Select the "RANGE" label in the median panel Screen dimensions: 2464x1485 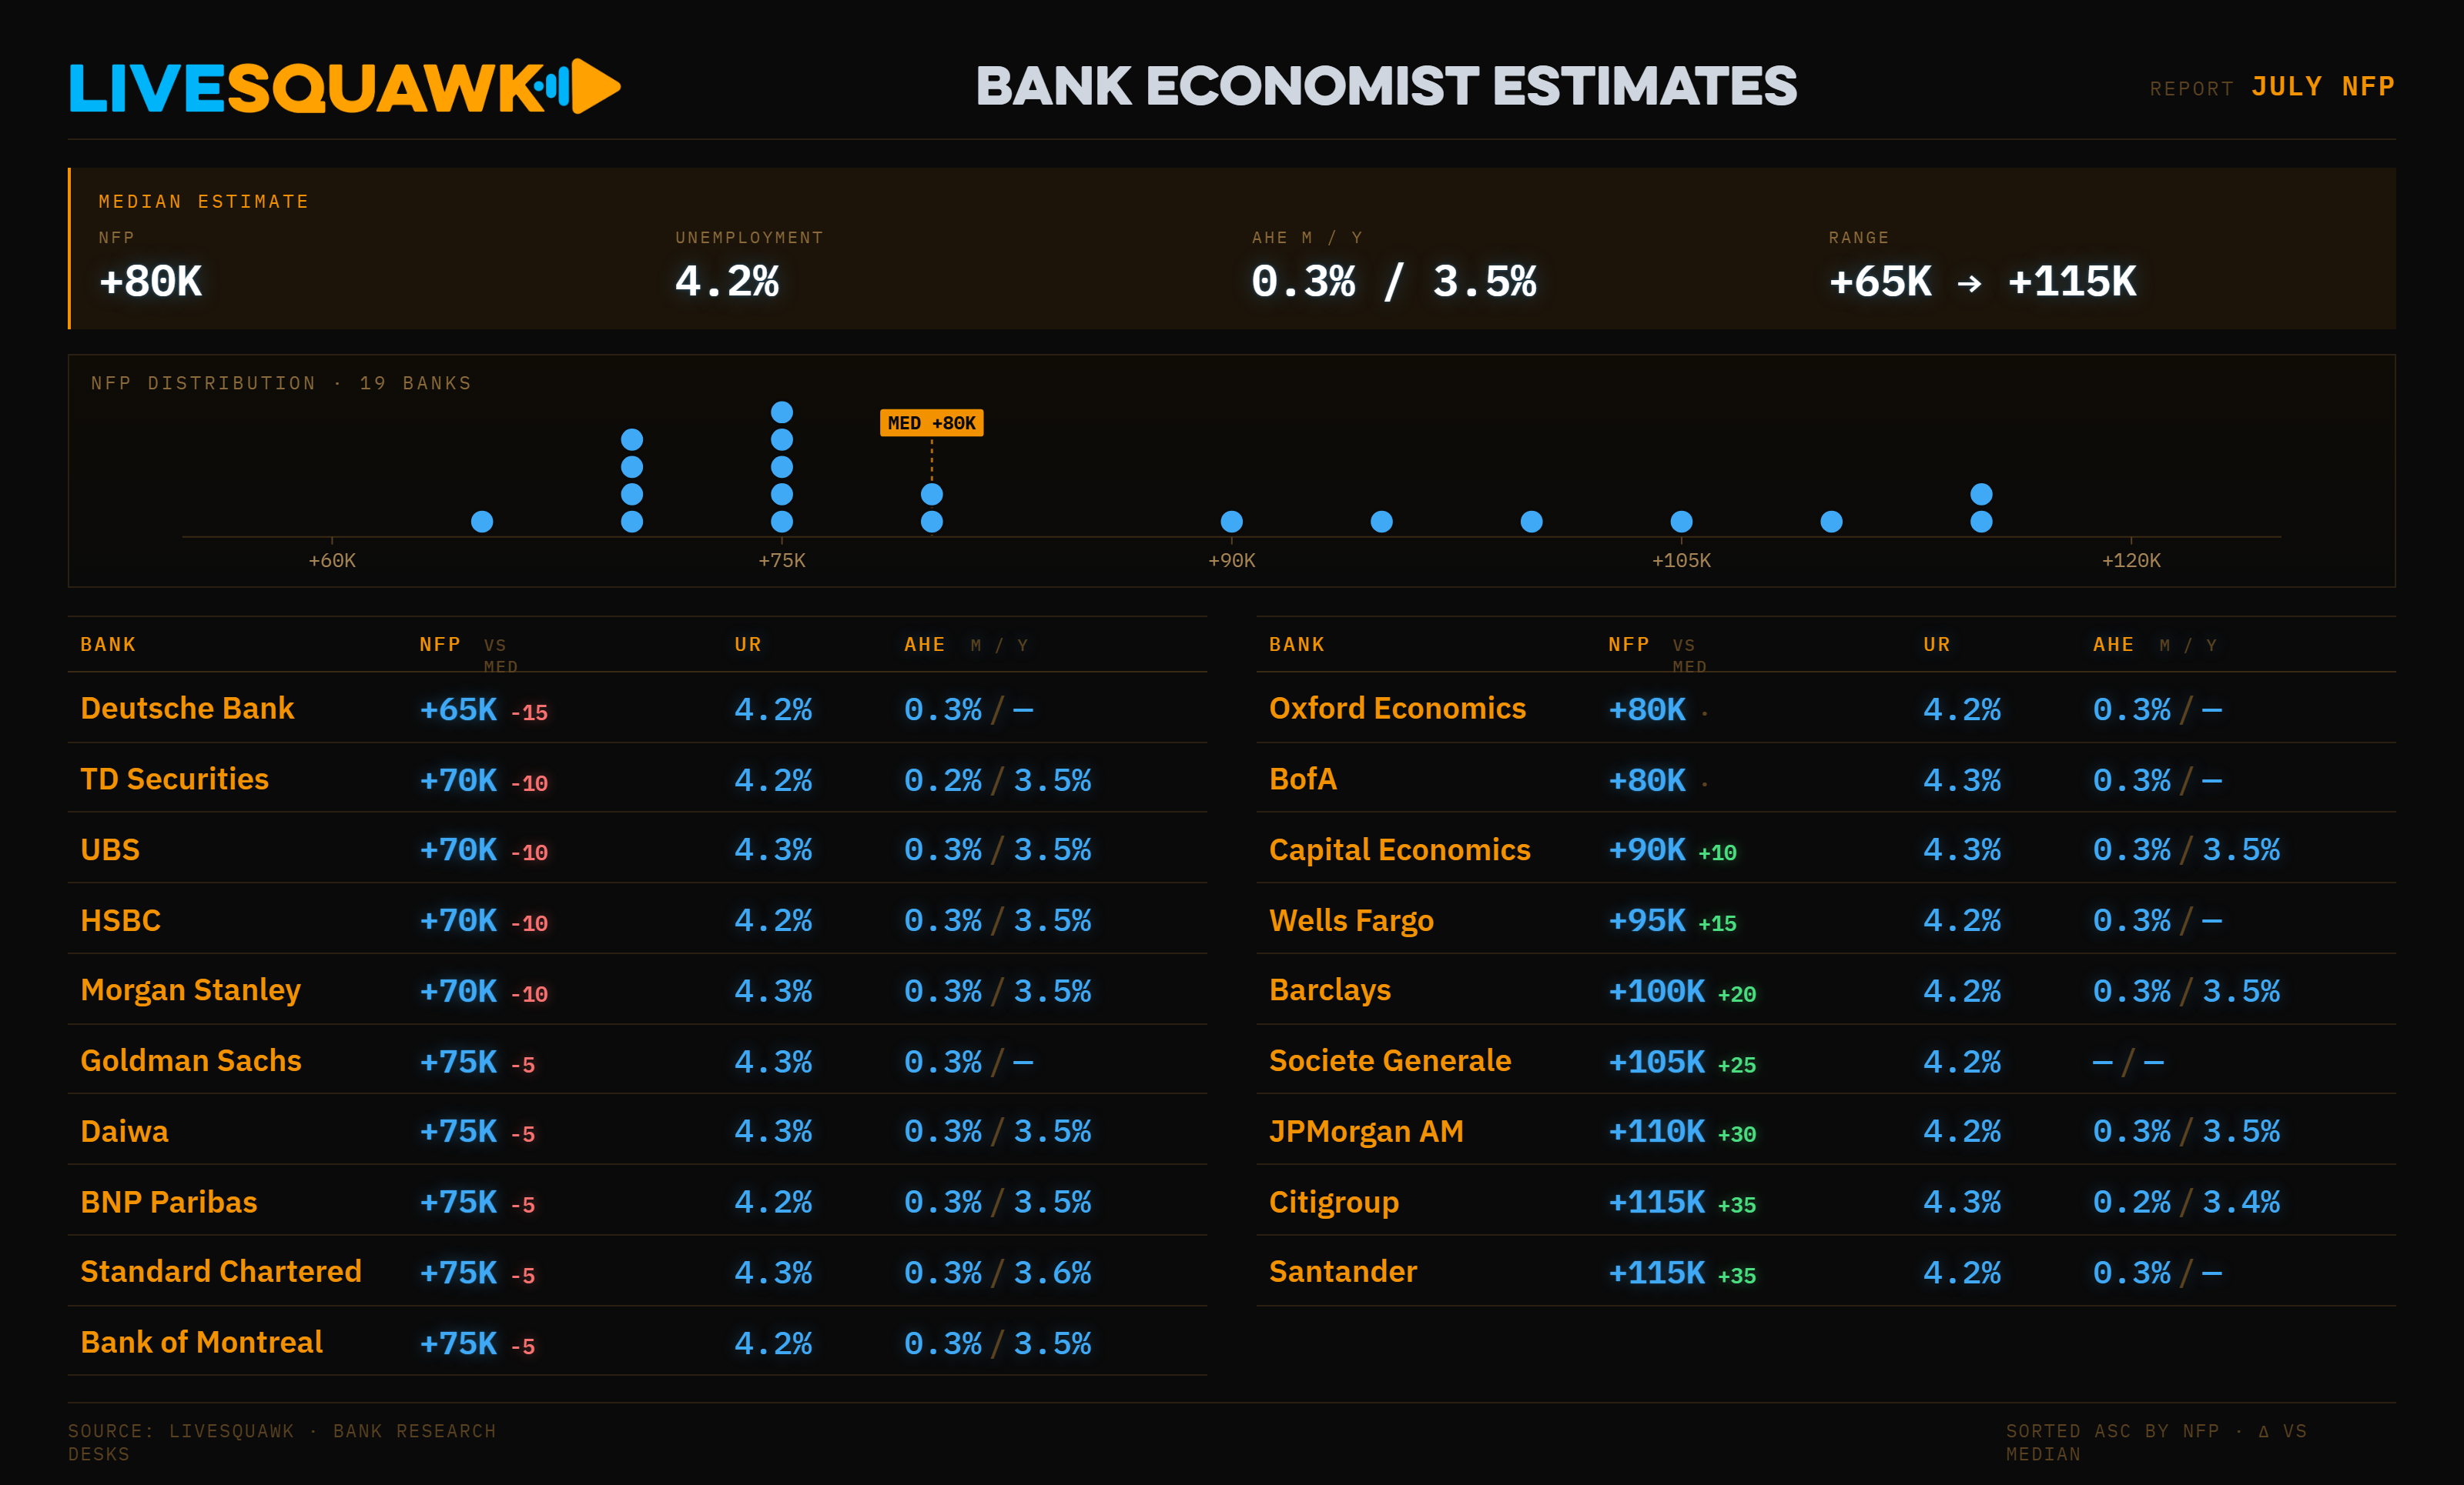[1859, 238]
